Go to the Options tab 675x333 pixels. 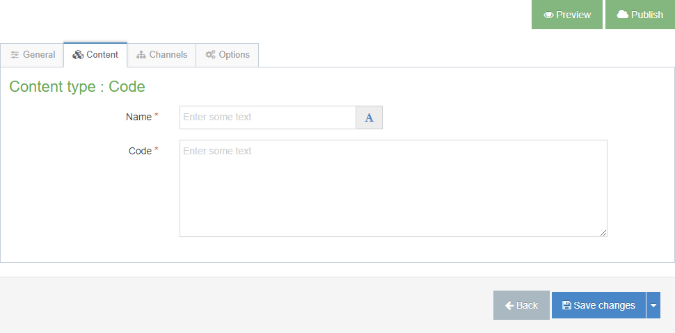228,55
